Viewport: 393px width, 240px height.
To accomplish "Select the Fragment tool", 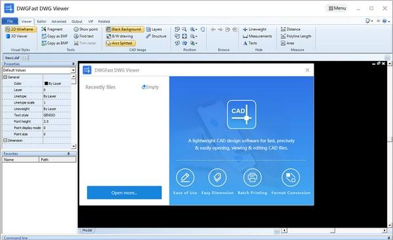I will [52, 30].
